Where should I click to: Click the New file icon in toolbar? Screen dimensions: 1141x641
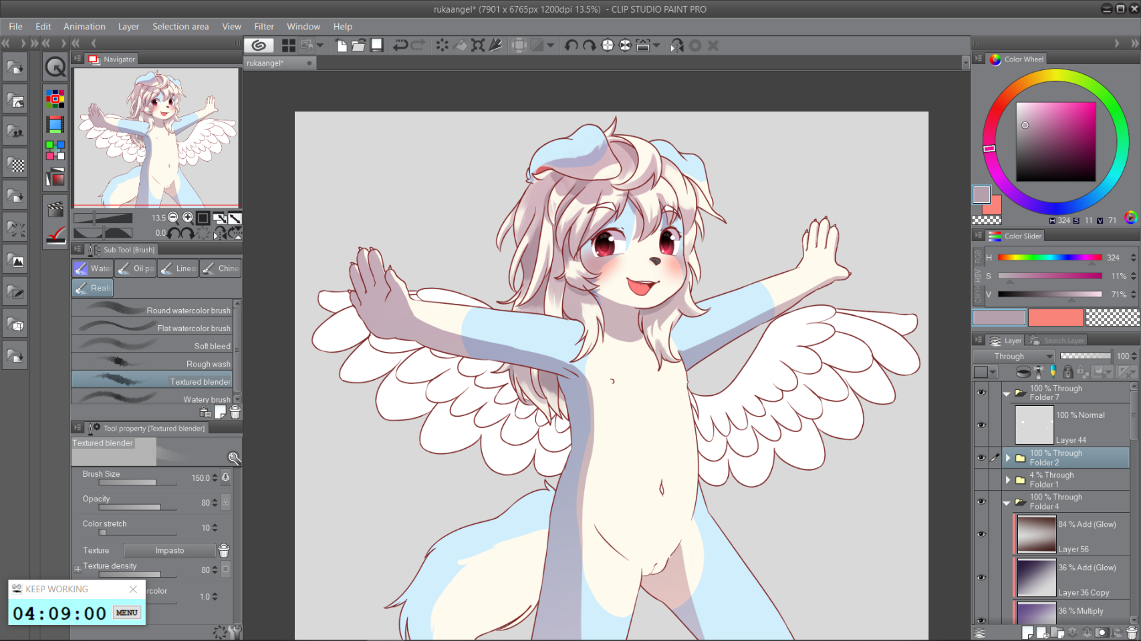pyautogui.click(x=342, y=45)
